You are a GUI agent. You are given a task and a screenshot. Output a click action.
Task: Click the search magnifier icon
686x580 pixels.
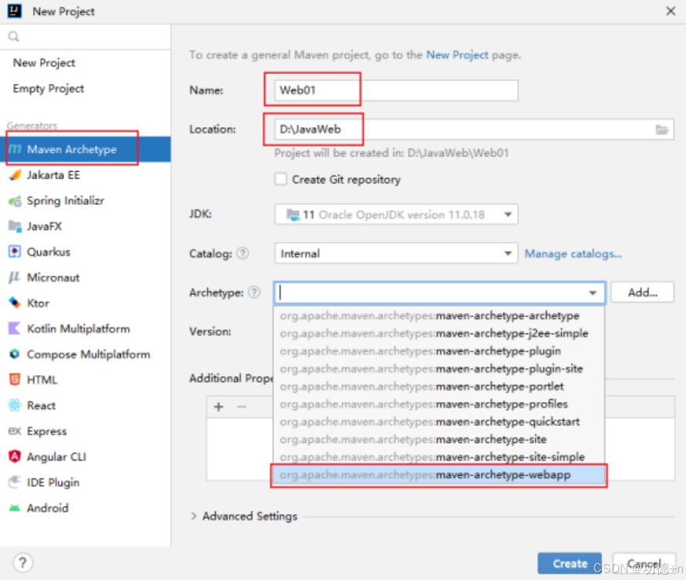(x=14, y=36)
